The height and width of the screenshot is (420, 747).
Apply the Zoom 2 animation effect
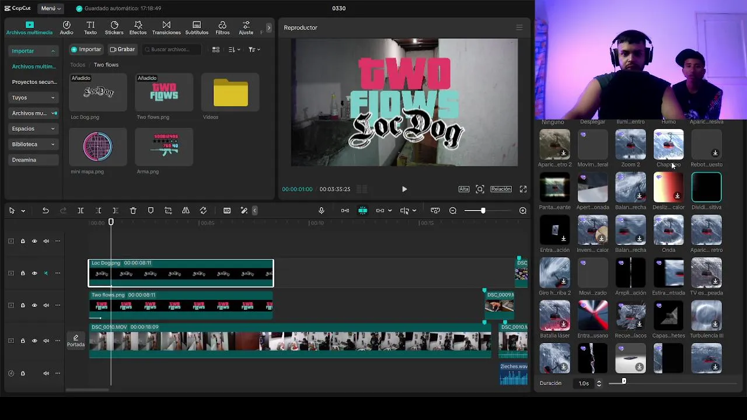(630, 145)
